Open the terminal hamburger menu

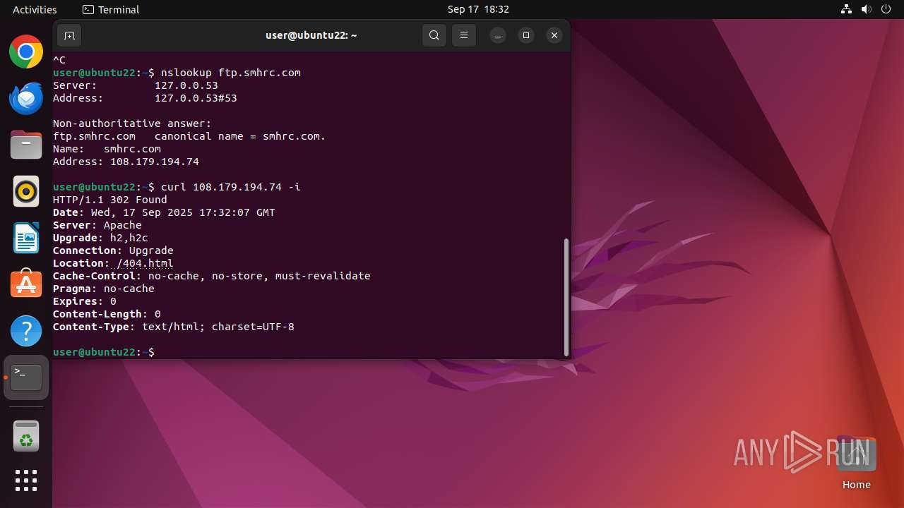coord(464,35)
